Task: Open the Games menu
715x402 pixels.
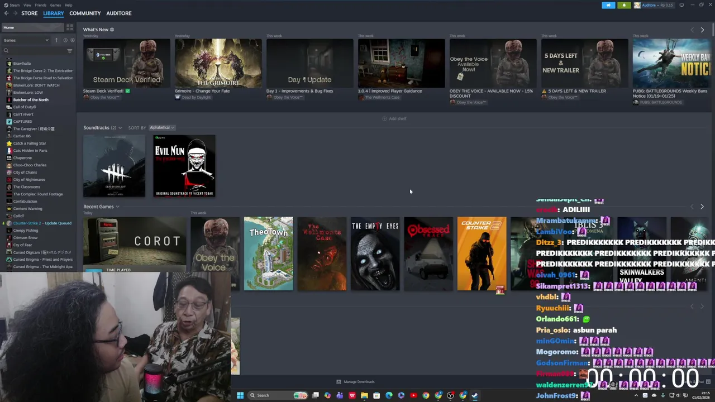Action: (55, 5)
